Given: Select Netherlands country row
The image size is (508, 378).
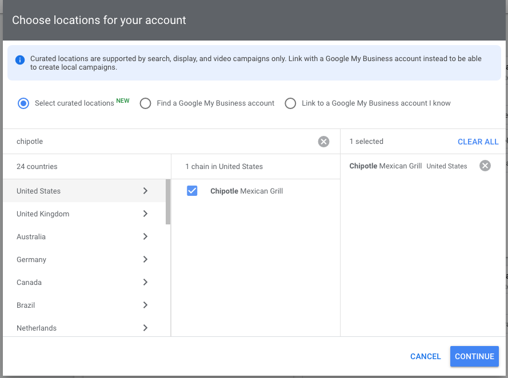Looking at the screenshot, I should pos(84,328).
